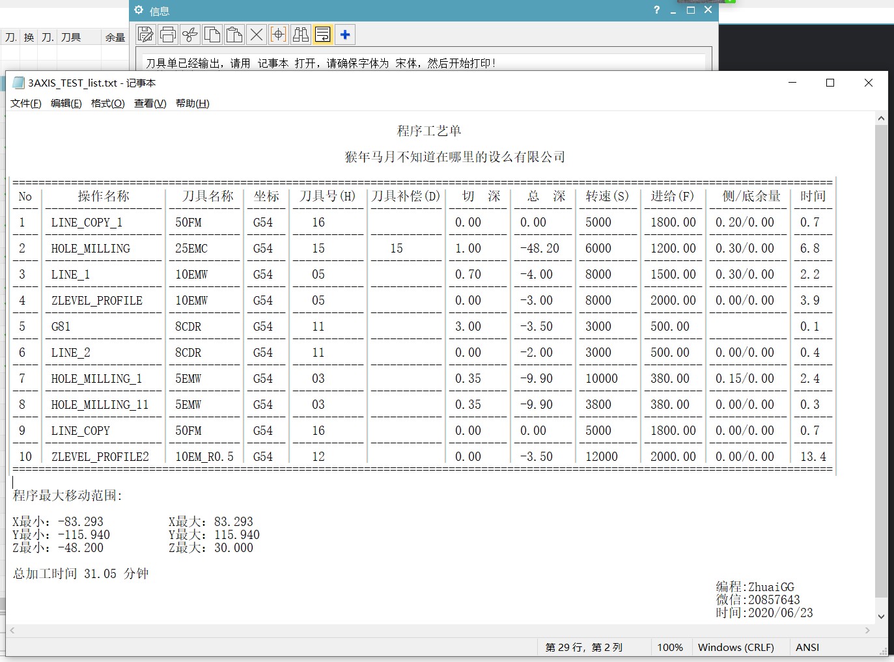Viewport: 894px width, 662px height.
Task: Click the vertical scrollbar thumb in Notepad
Action: click(x=881, y=361)
